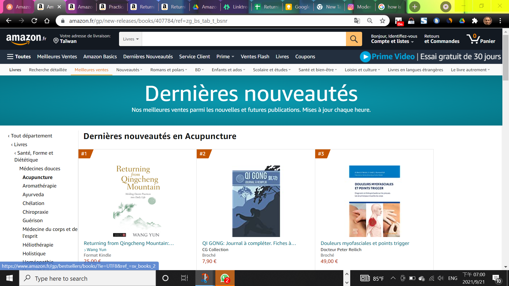Open the Panier shopping cart icon
The width and height of the screenshot is (509, 286).
[481, 39]
